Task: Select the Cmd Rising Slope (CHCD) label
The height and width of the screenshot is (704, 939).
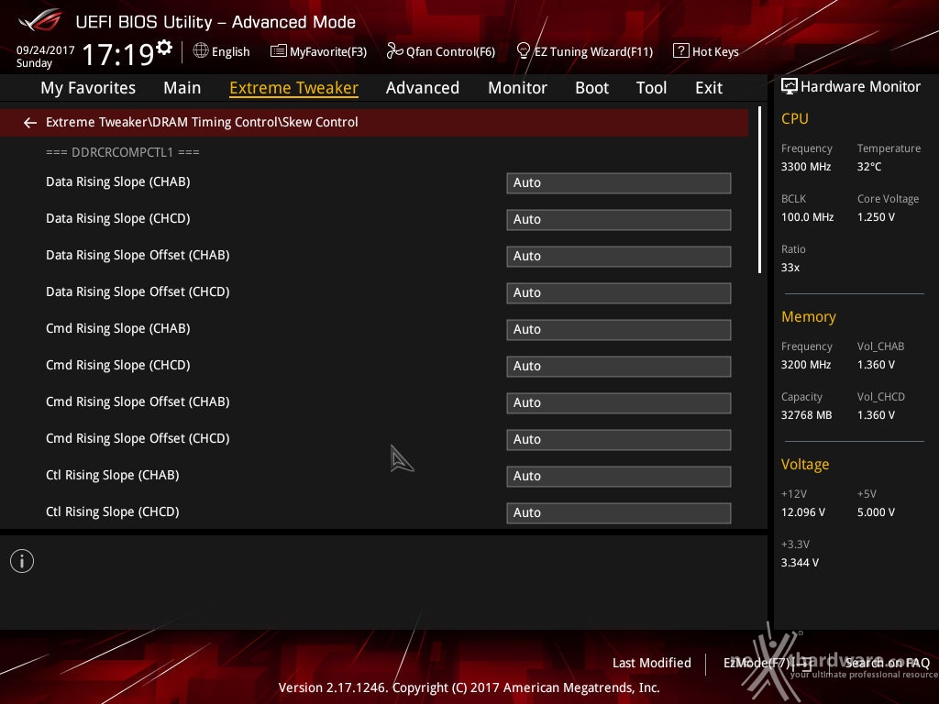Action: 118,365
